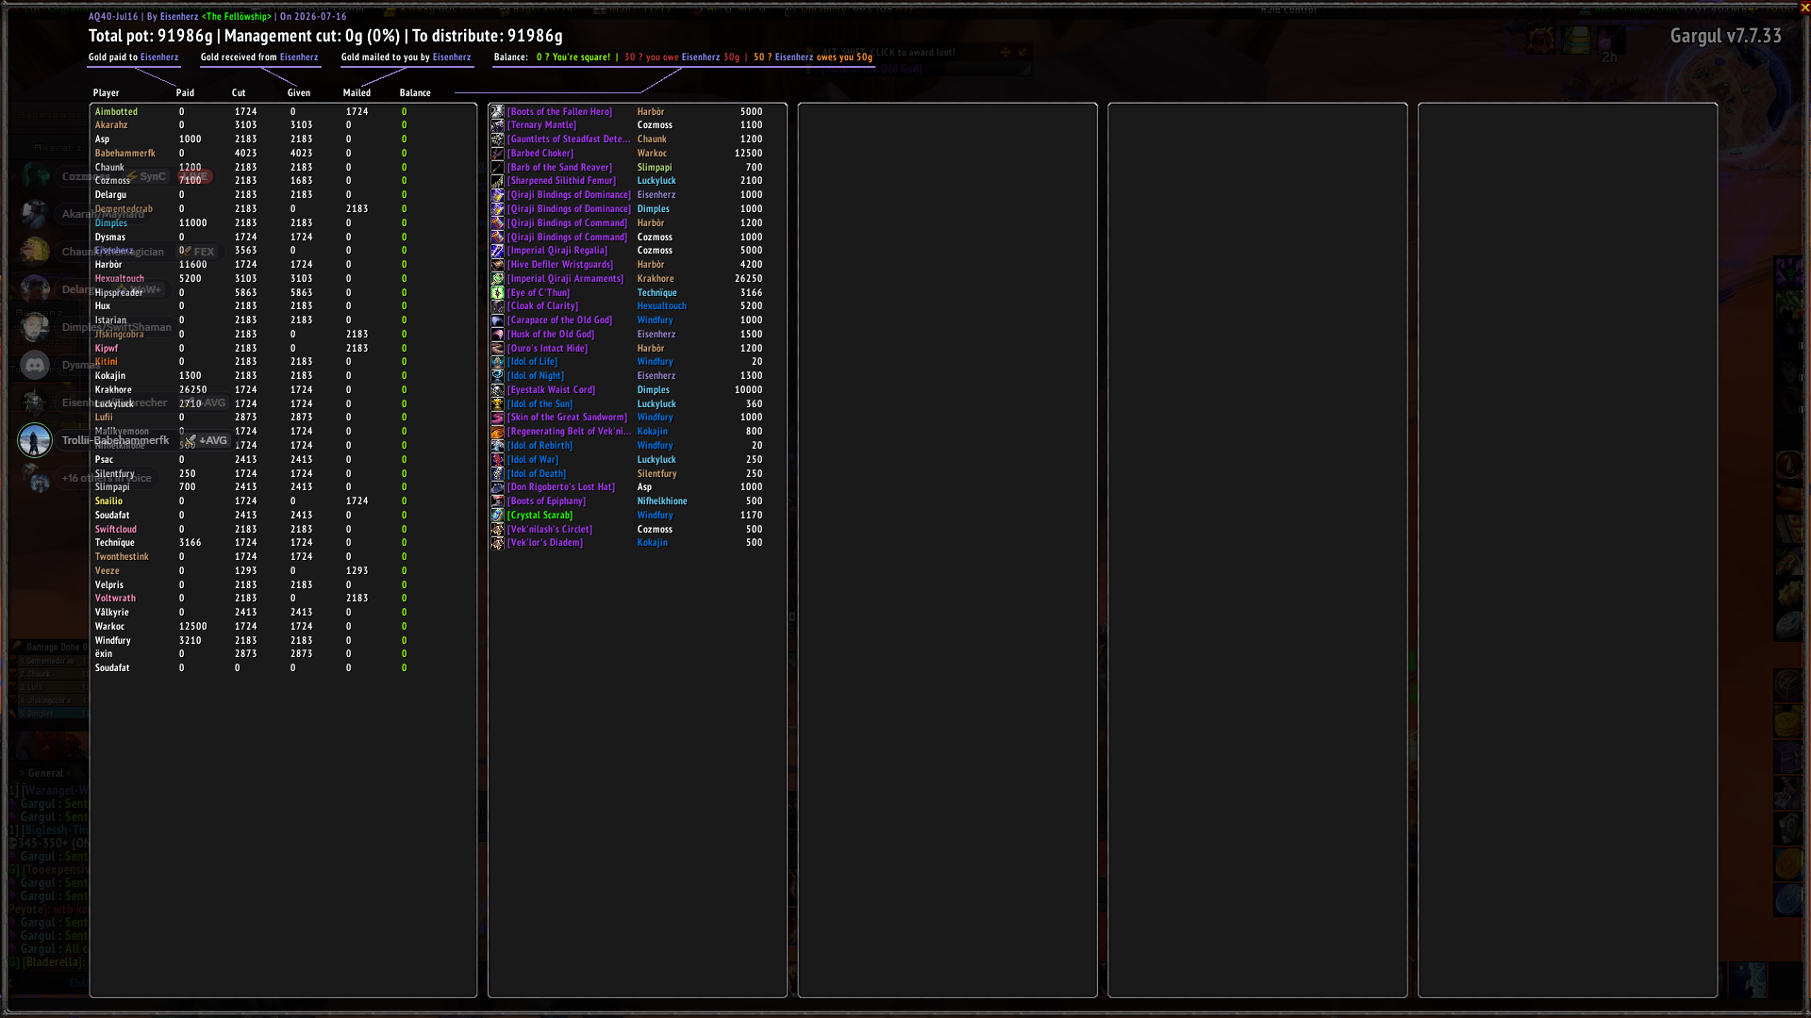Click the Vek'lor's Diadem icon

click(497, 543)
